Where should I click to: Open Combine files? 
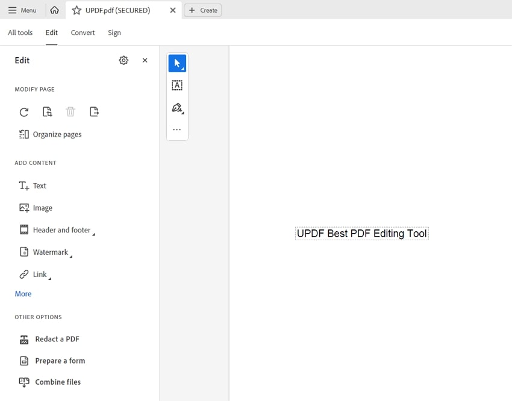[x=50, y=382]
